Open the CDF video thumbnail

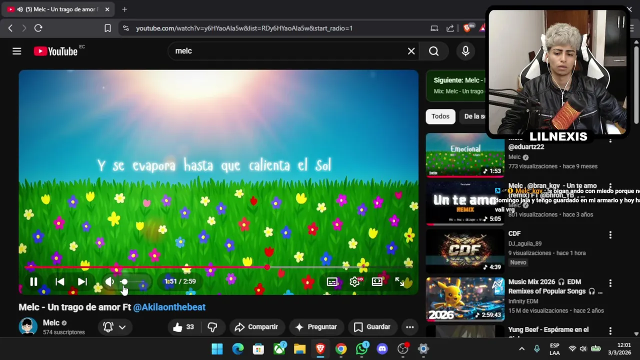click(x=465, y=251)
